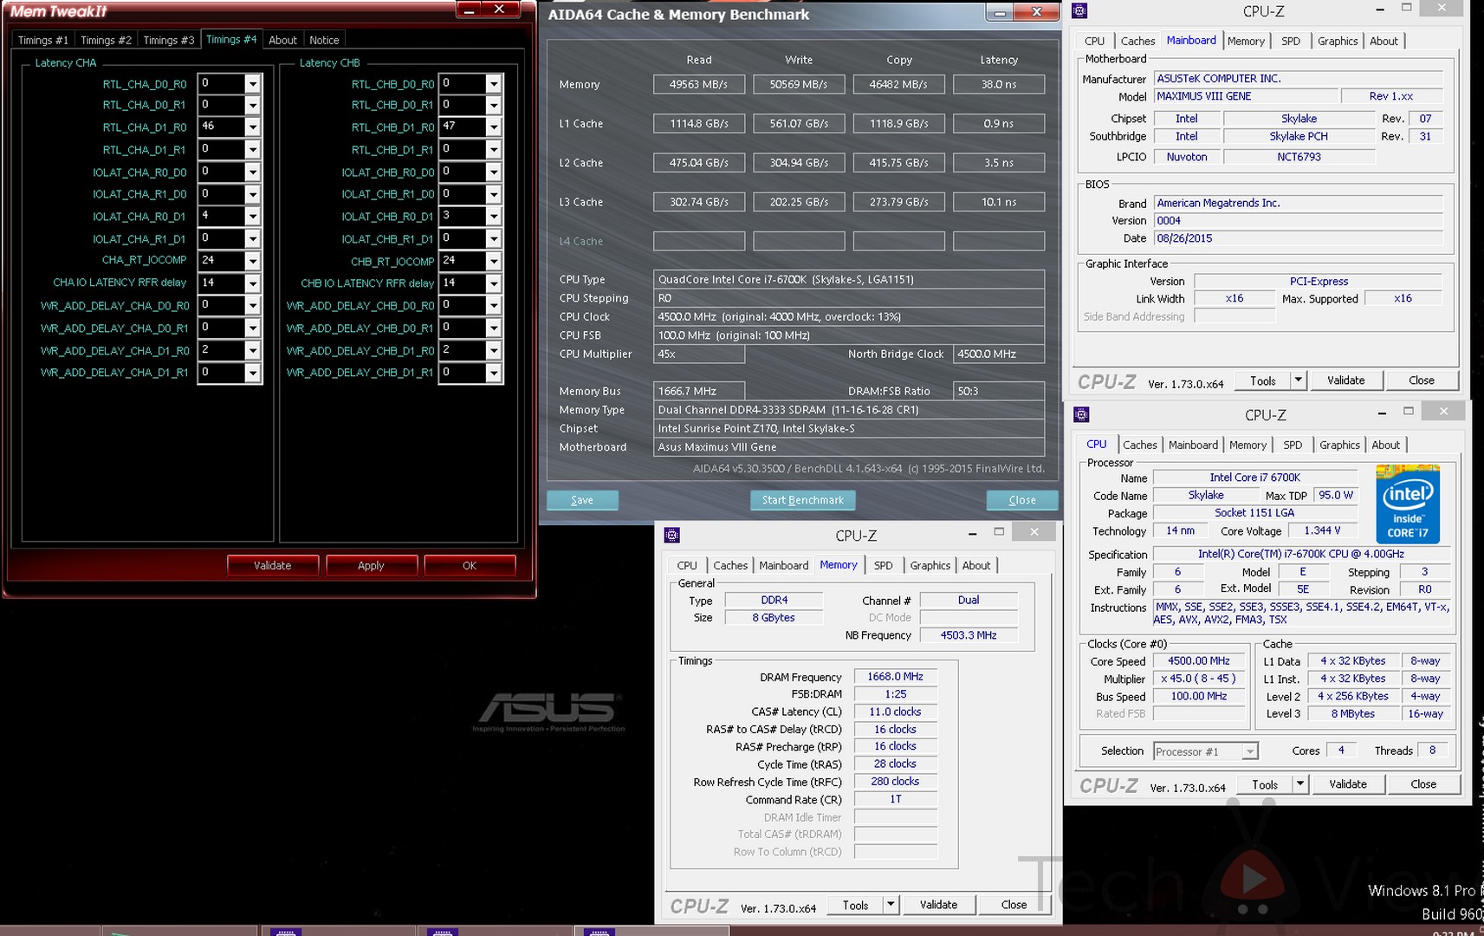1484x936 pixels.
Task: Click Validate in Mem TweakIt
Action: (272, 565)
